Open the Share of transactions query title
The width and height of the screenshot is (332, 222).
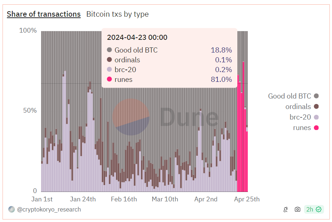point(43,14)
